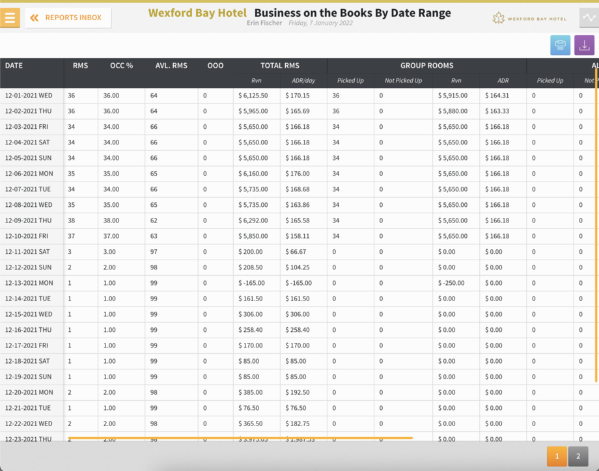Click group revenue $ -250.00
Viewport: 599px width, 471px height.
pos(451,283)
